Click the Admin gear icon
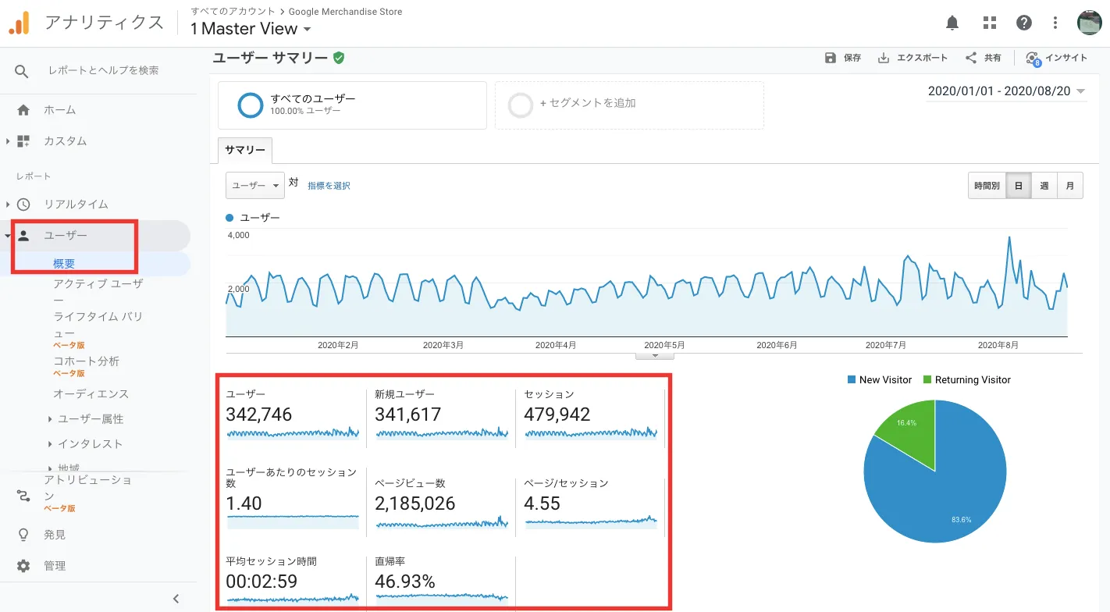 point(23,566)
